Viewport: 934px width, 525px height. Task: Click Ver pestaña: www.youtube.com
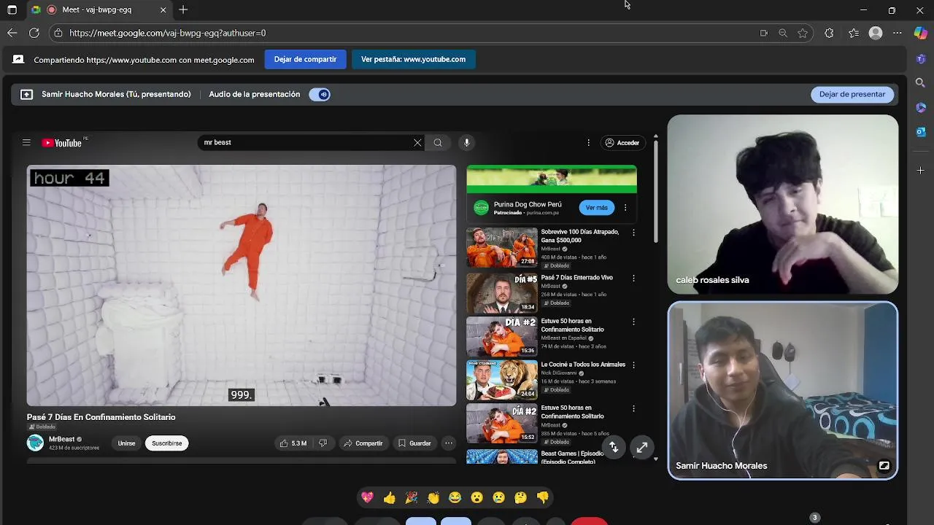tap(413, 59)
